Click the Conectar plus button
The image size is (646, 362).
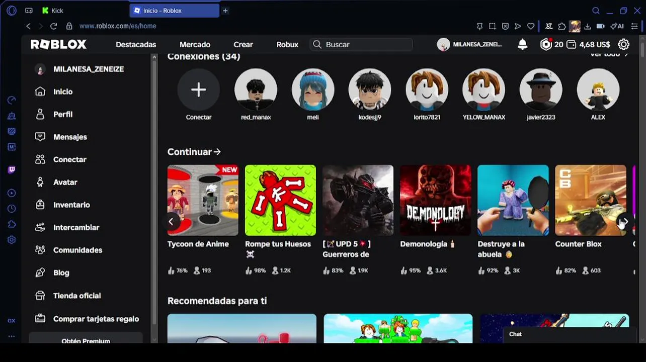(198, 89)
